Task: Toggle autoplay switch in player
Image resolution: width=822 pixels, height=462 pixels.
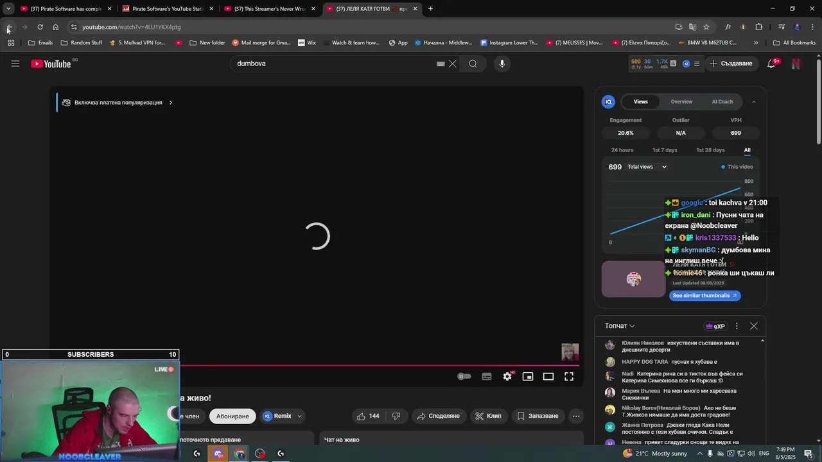Action: click(464, 377)
